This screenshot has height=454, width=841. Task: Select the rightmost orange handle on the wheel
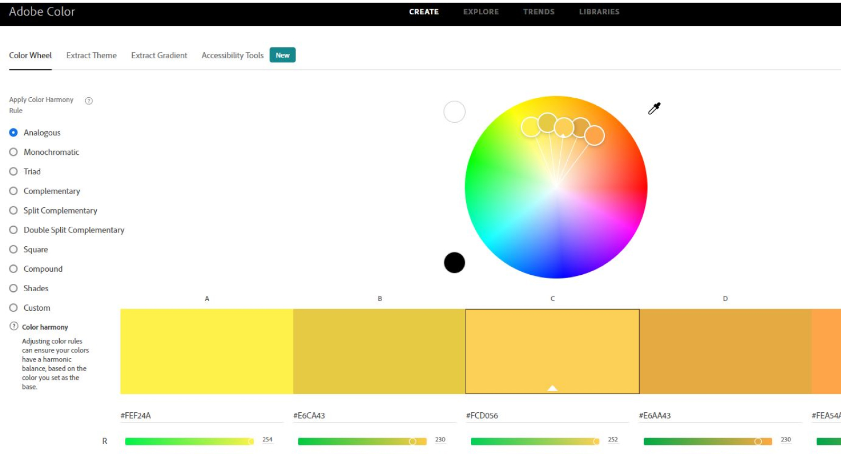tap(595, 135)
